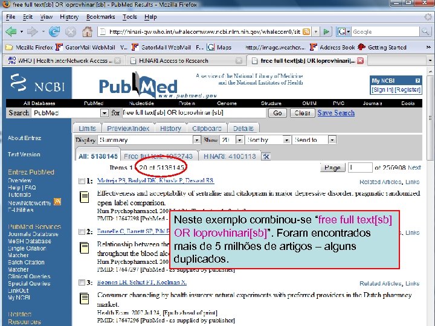This screenshot has width=435, height=326.
Task: Click the vertical scrollbar thumb
Action: coord(430,118)
